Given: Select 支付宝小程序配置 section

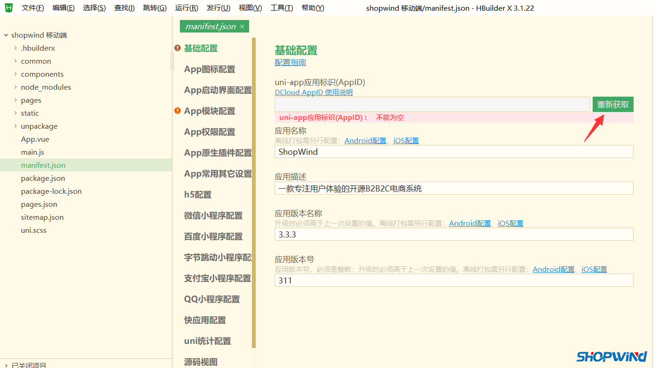Looking at the screenshot, I should (x=218, y=278).
